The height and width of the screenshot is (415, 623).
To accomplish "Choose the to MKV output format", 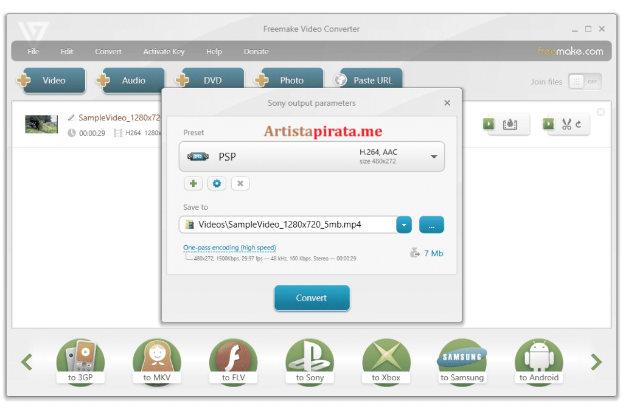I will coord(157,361).
